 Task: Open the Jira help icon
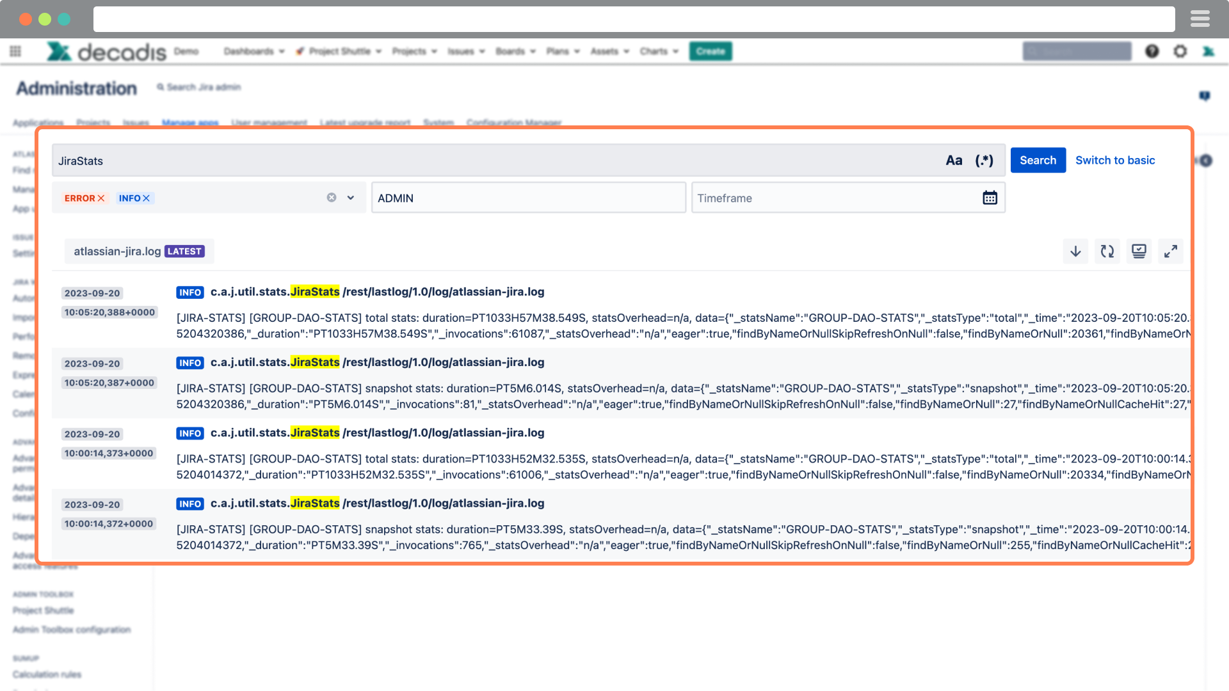(x=1152, y=51)
